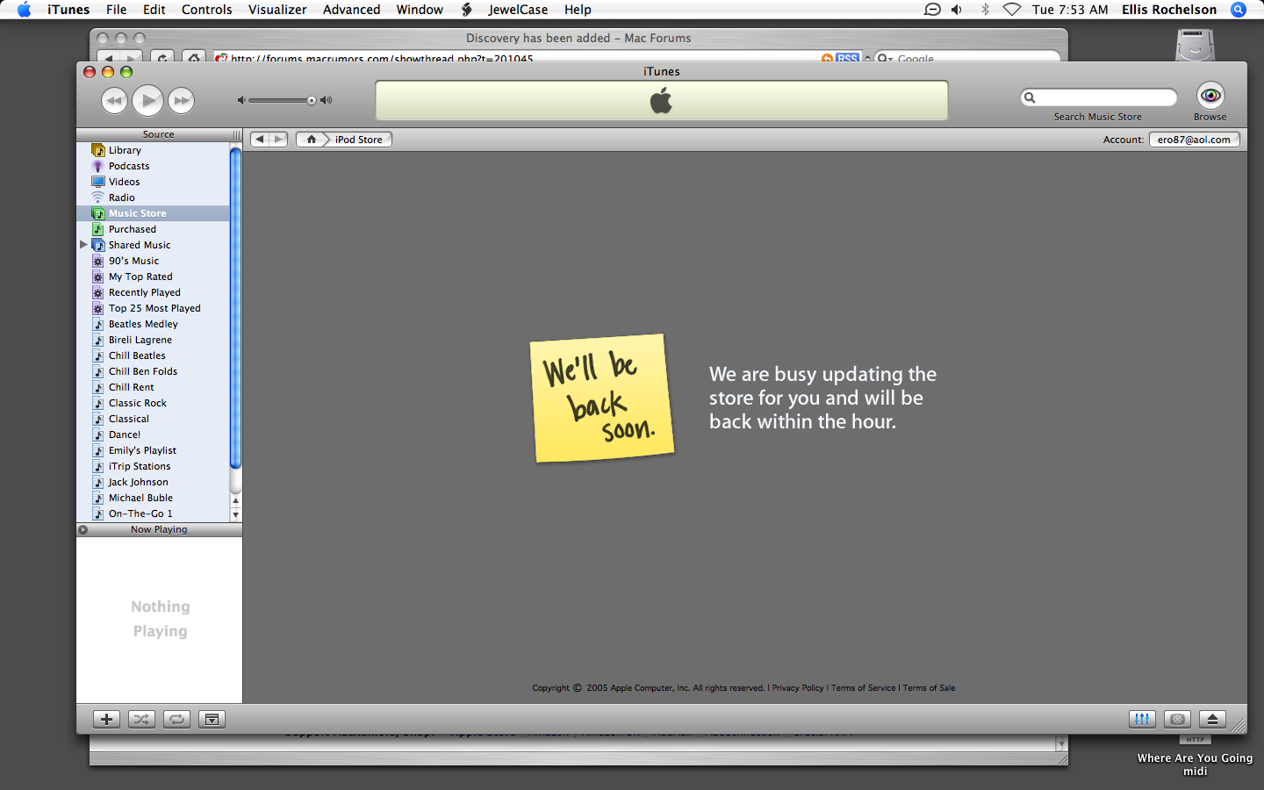This screenshot has width=1264, height=790.
Task: Click the Source list scroll down arrow
Action: point(235,515)
